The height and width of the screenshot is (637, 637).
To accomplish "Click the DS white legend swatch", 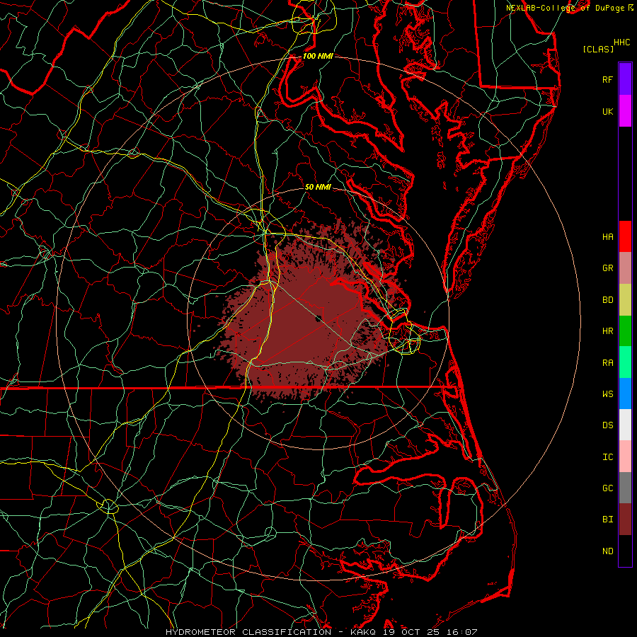I will (625, 425).
